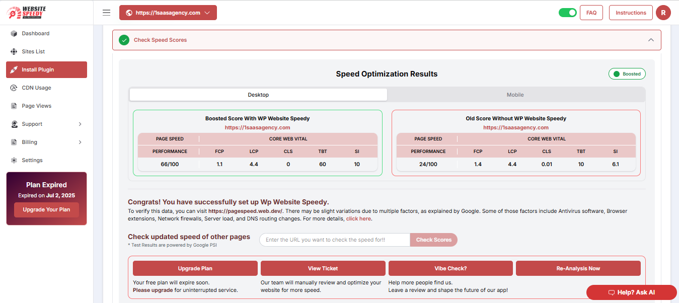Click the Speed Optimization Results heading
The height and width of the screenshot is (303, 679).
click(387, 74)
